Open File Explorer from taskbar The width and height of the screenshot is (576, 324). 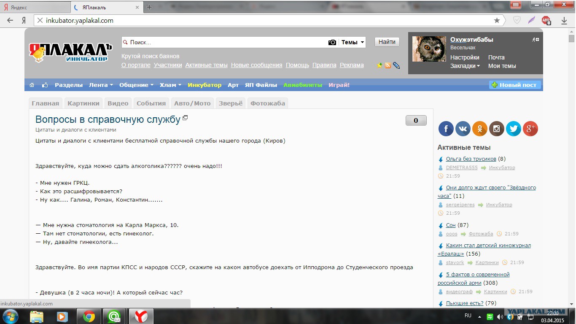[x=37, y=316]
